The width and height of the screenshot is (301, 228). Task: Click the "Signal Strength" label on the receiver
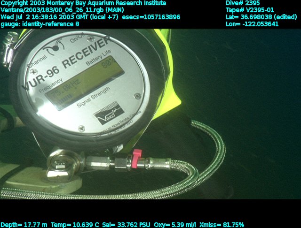coord(94,97)
